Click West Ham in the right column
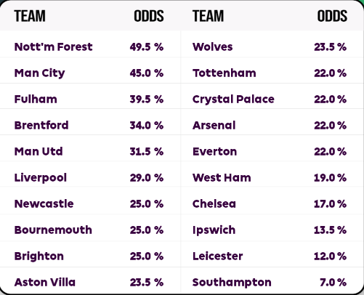Image resolution: width=364 pixels, height=295 pixels. point(222,177)
